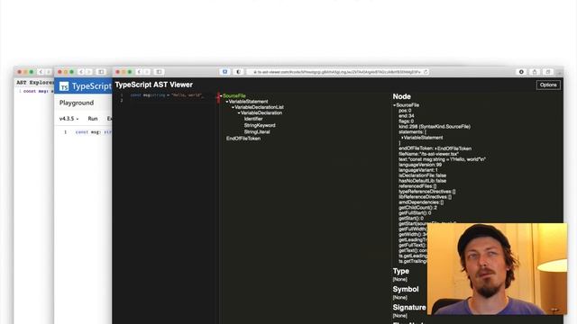Click the Node panel heading
The width and height of the screenshot is (577, 324).
[x=401, y=96]
